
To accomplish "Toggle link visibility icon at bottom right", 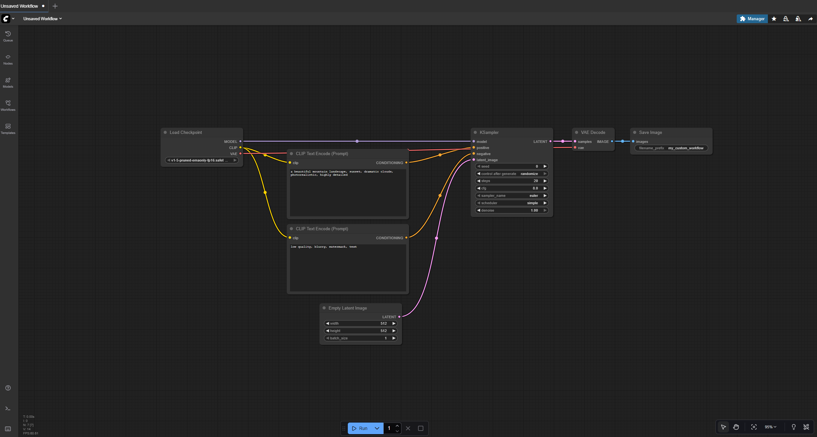I will click(x=806, y=427).
